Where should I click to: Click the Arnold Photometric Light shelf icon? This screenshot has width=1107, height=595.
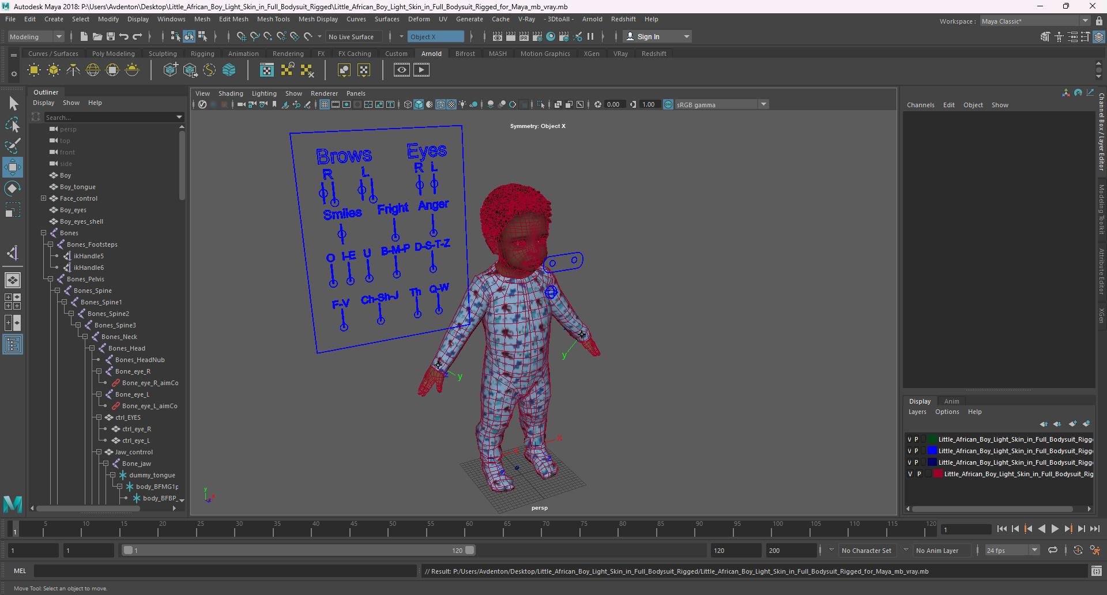73,70
